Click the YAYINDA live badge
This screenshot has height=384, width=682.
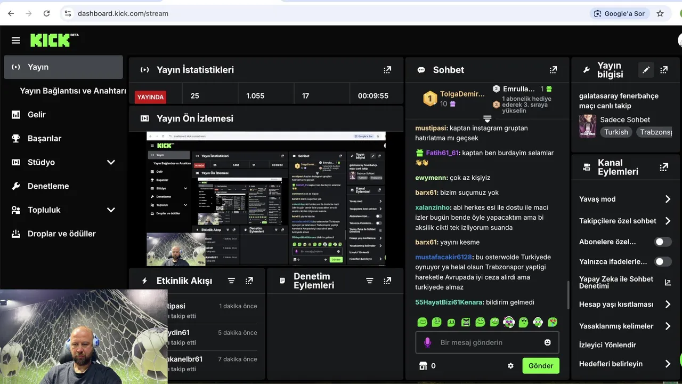pyautogui.click(x=150, y=97)
